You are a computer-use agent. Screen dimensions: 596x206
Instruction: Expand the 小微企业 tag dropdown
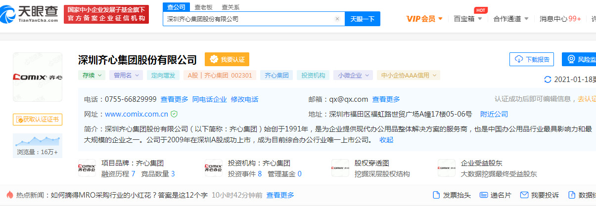[x=353, y=75]
